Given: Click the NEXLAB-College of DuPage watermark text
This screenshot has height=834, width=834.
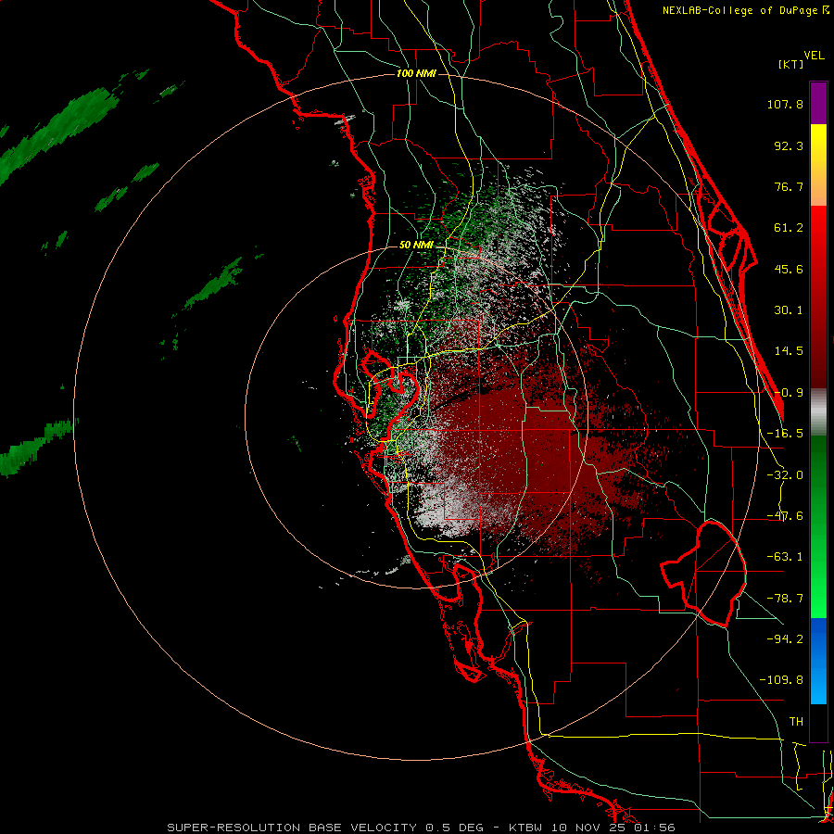Looking at the screenshot, I should pos(746,10).
